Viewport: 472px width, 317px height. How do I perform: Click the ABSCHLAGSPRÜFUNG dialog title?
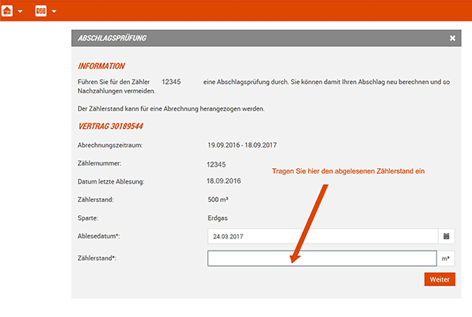tap(112, 38)
